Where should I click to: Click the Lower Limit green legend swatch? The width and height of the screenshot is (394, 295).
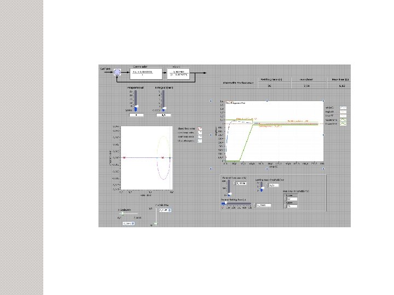coord(343,124)
